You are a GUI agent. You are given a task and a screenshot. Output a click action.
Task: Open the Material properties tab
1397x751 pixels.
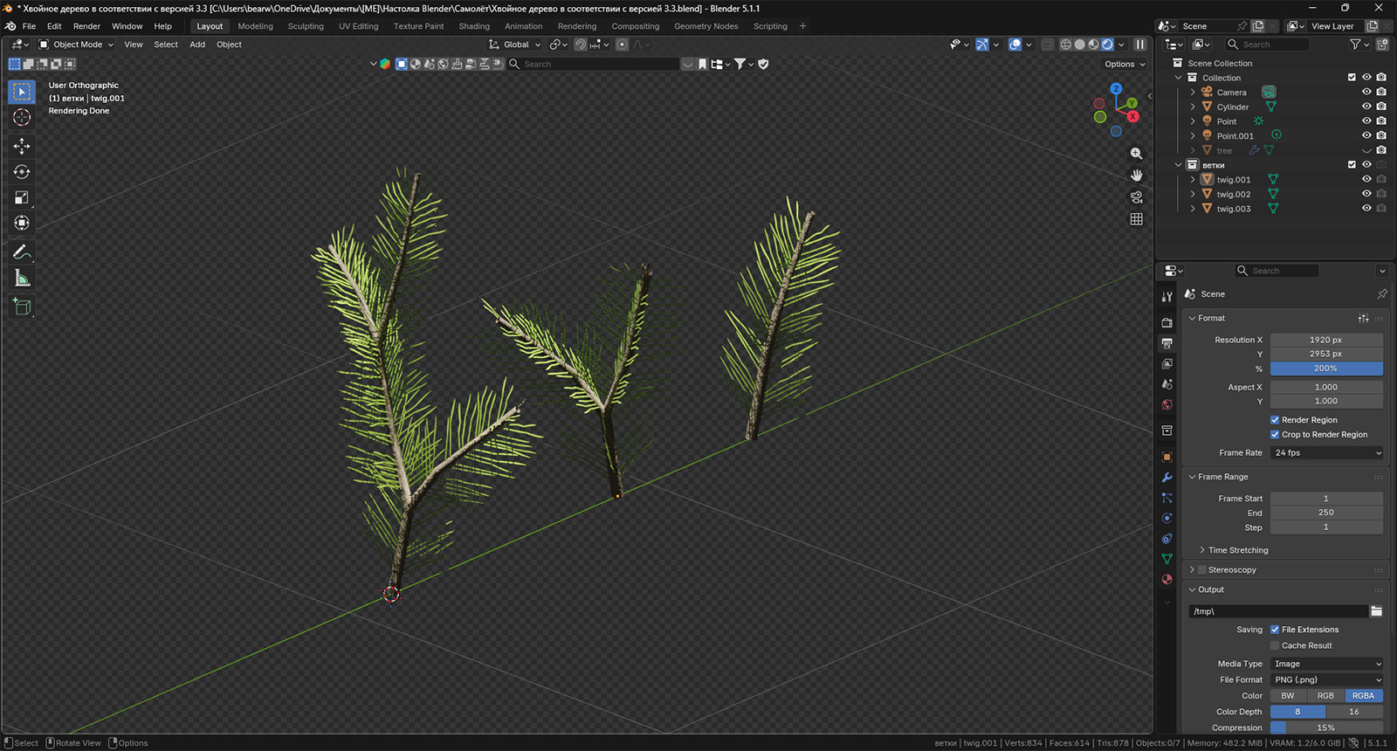pyautogui.click(x=1166, y=580)
